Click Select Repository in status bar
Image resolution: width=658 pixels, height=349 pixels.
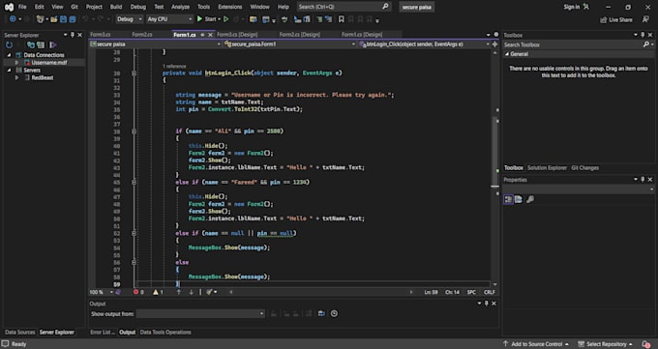(605, 344)
